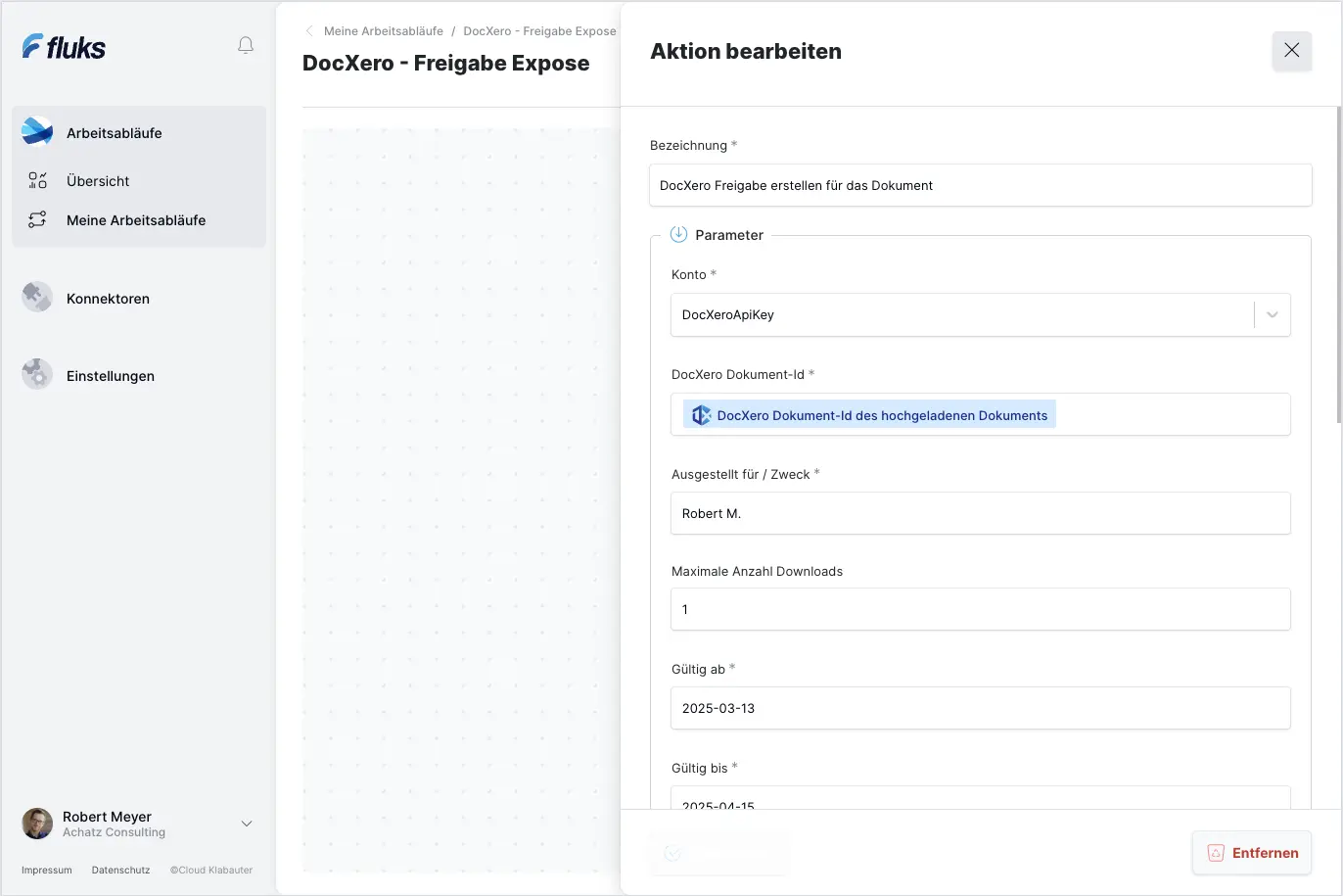Select the DocXero Dokument-Id variable tag
1343x896 pixels.
869,415
